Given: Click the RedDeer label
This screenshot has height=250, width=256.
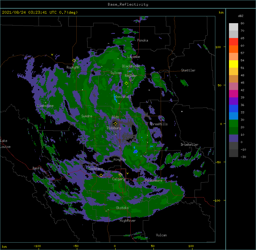Looking at the screenshot, I should (x=131, y=76).
